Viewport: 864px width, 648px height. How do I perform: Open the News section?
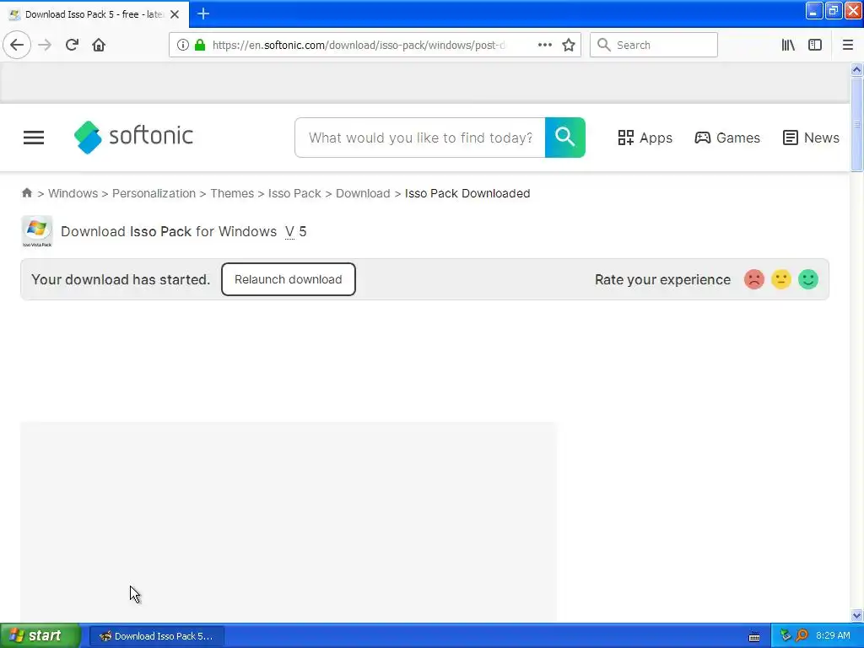(811, 138)
